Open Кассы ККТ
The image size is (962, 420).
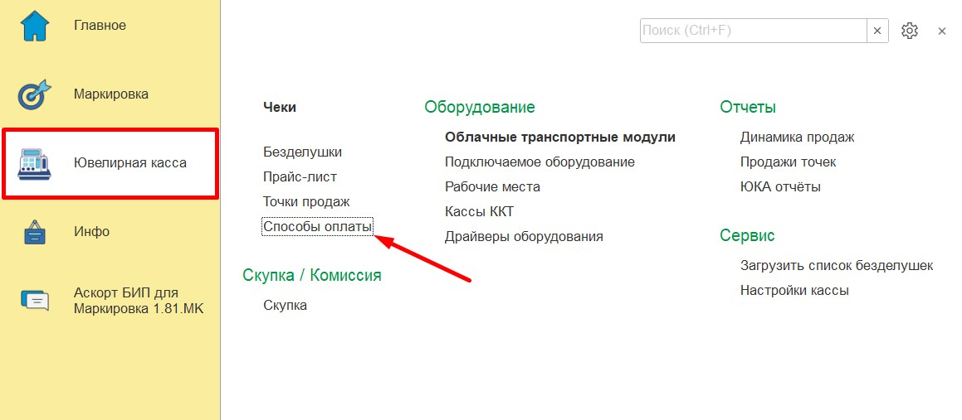(x=479, y=212)
